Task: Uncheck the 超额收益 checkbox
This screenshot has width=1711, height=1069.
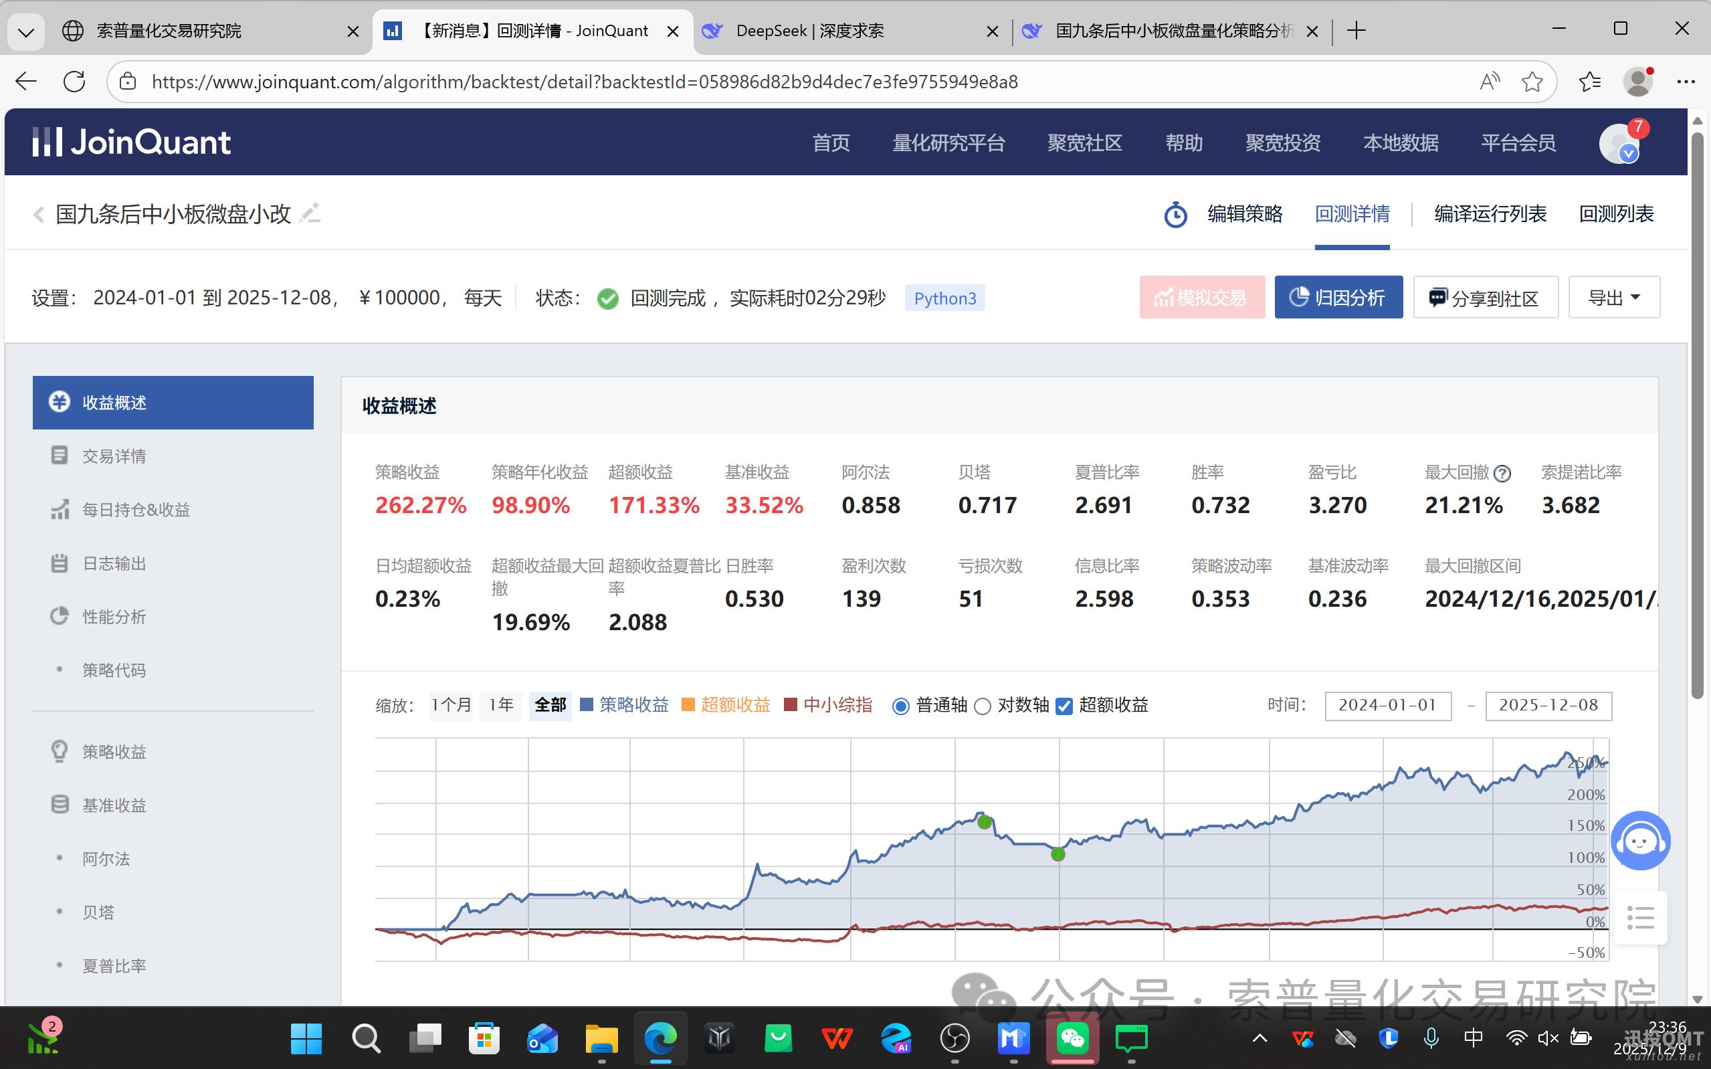Action: [x=1064, y=706]
